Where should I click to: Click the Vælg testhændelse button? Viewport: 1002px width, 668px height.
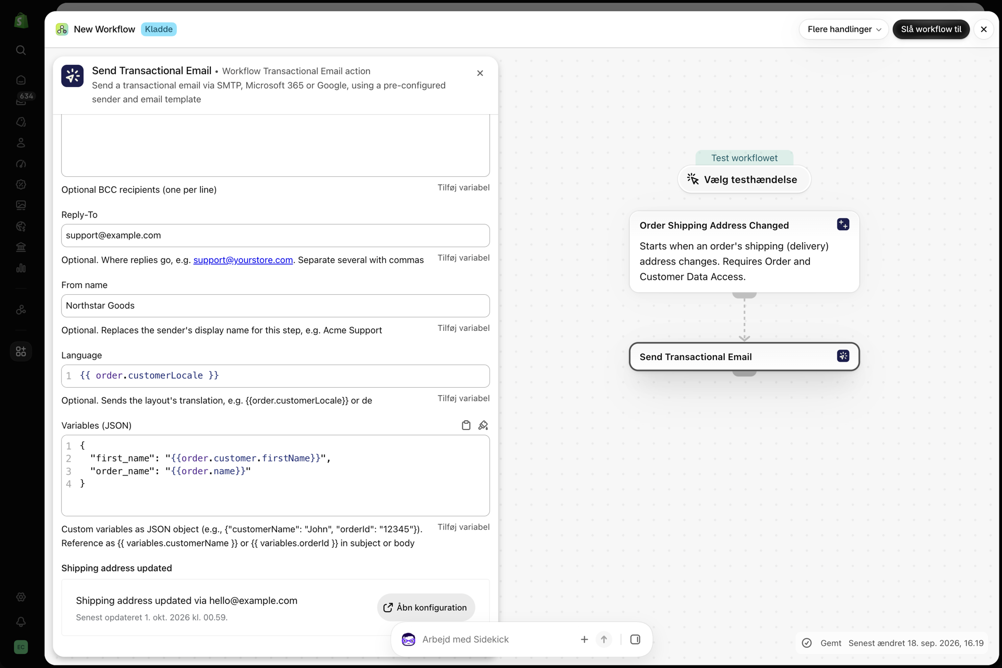pos(744,180)
